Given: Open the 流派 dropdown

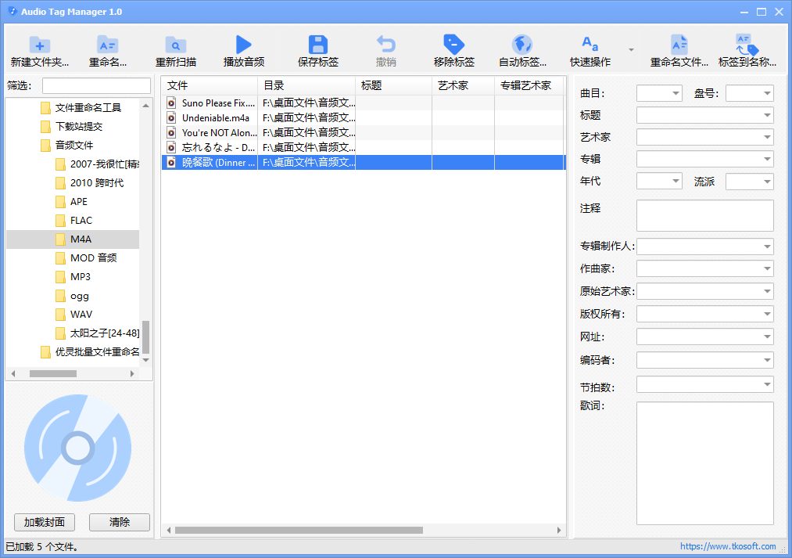Looking at the screenshot, I should 750,182.
